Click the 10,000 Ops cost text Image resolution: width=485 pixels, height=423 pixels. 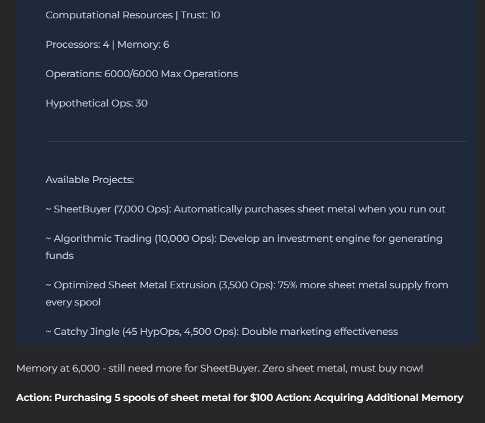[x=185, y=239]
